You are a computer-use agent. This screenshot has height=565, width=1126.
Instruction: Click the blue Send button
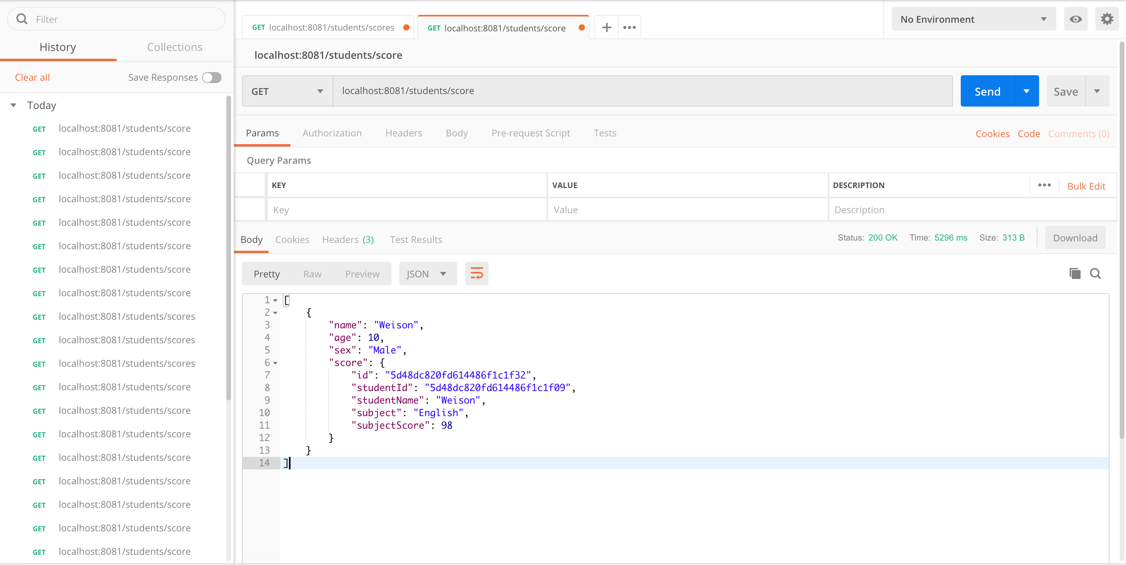[x=987, y=91]
